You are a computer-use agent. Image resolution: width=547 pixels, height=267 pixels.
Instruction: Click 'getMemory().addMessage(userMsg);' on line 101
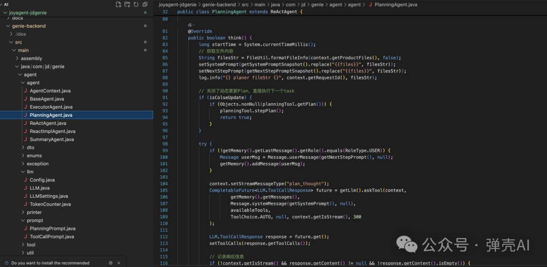[x=262, y=164]
